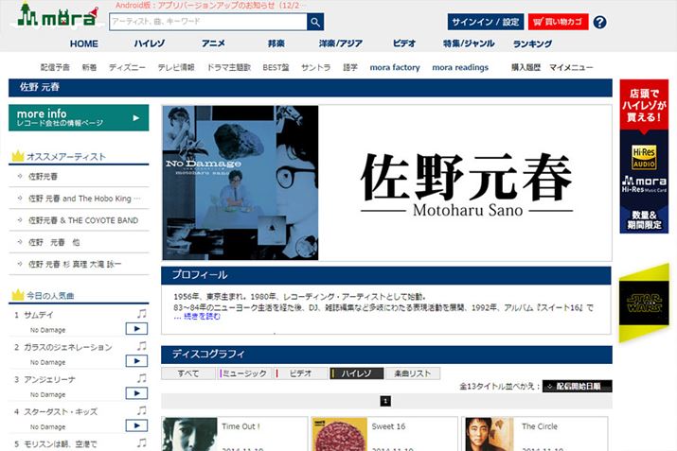This screenshot has height=451, width=677.
Task: Select 佐野 元春 杉 真理 大滝 詠一 artist
Action: (75, 264)
